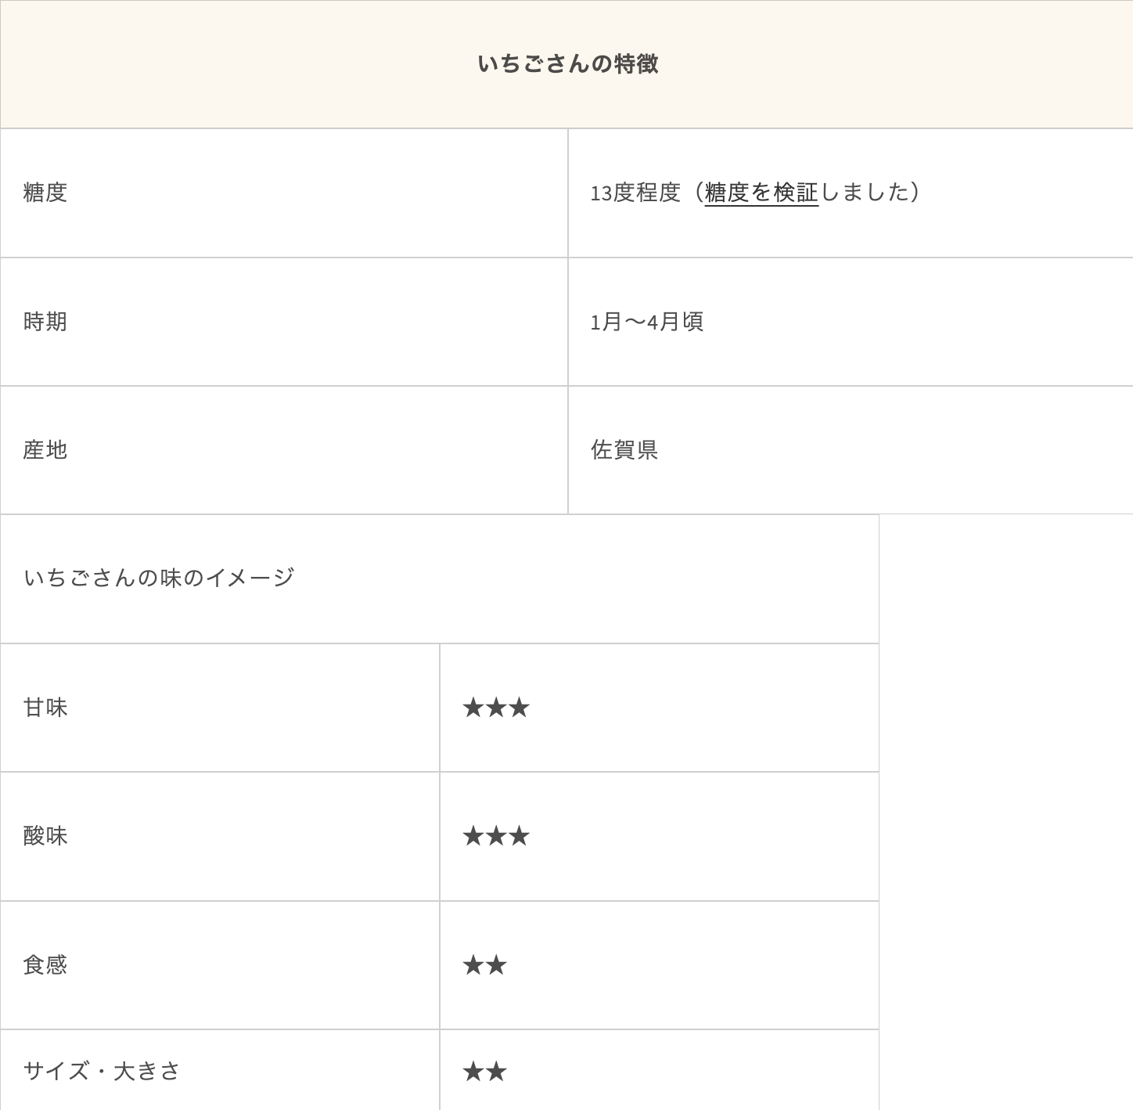Select the 糖度 row label
The width and height of the screenshot is (1133, 1110).
(x=45, y=193)
